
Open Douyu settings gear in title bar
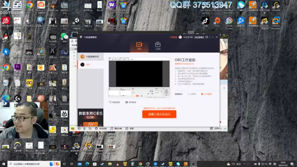click(207, 37)
